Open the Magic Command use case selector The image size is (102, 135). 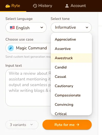tap(28, 48)
